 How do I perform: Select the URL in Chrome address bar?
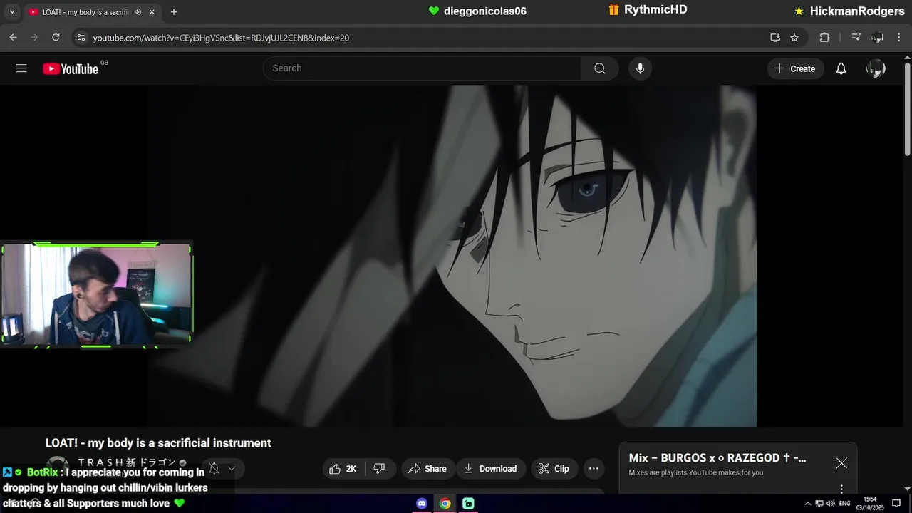coord(221,38)
